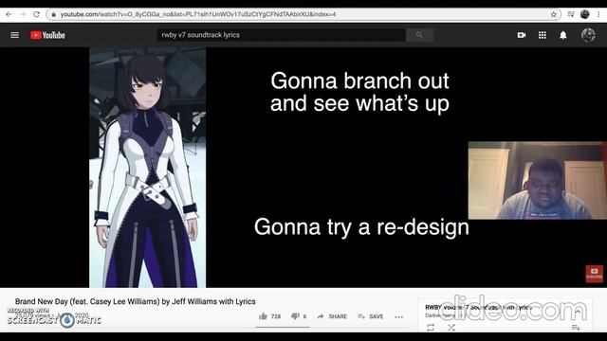Click the lyric 'Gonna try a re-design'
Image resolution: width=607 pixels, height=341 pixels.
[361, 227]
